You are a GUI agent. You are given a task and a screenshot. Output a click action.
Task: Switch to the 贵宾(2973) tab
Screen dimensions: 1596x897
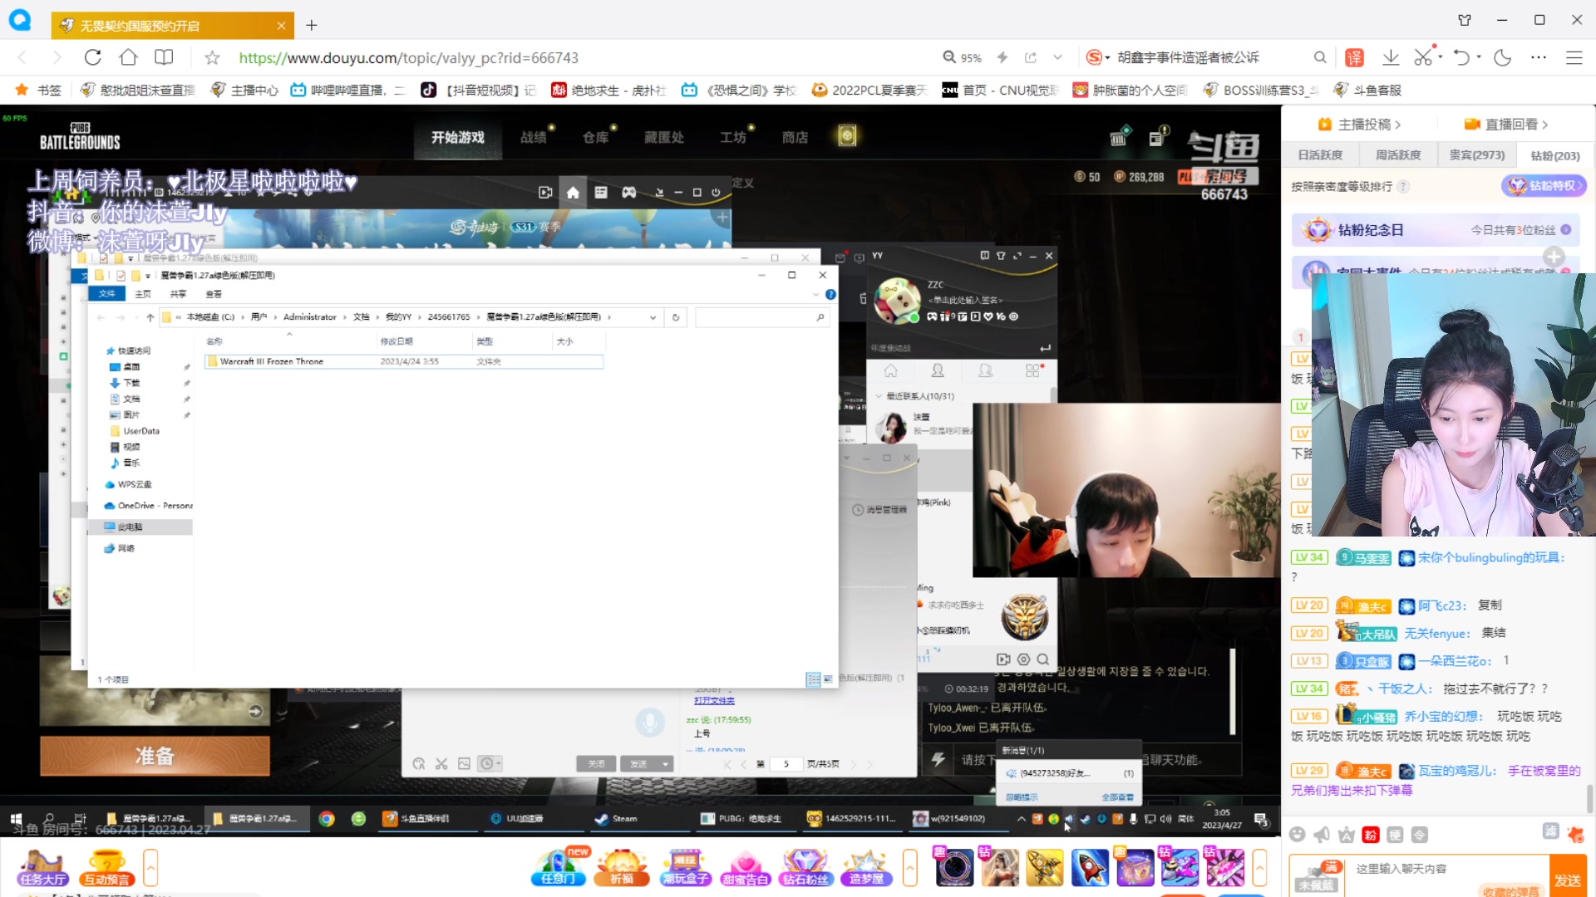pos(1477,155)
